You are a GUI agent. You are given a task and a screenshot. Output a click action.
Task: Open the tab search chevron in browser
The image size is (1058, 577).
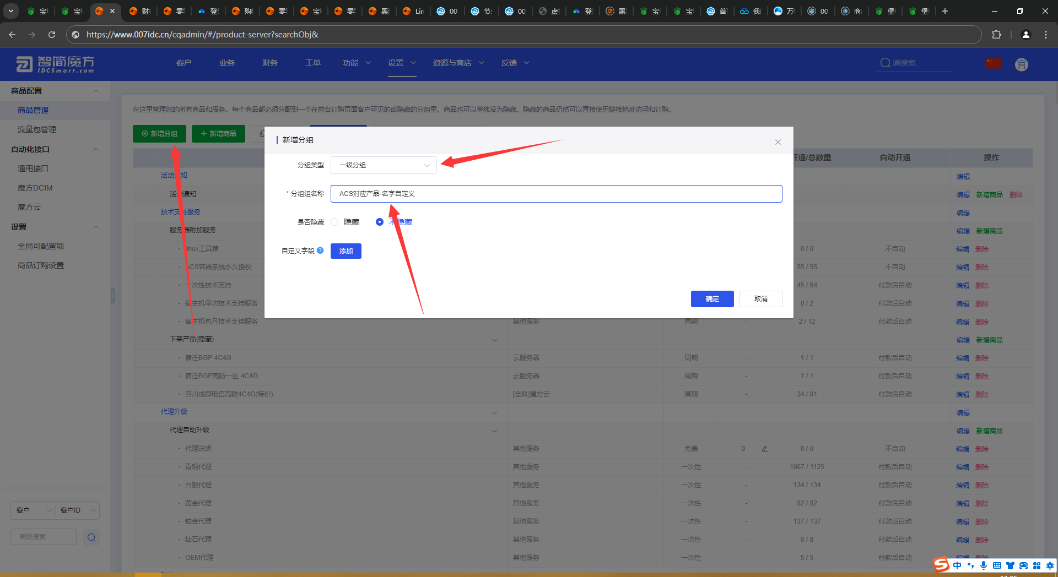[x=11, y=11]
